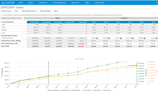The height and width of the screenshot is (92, 158).
Task: Toggle Actual Costs legend entry
Action: [x=96, y=90]
